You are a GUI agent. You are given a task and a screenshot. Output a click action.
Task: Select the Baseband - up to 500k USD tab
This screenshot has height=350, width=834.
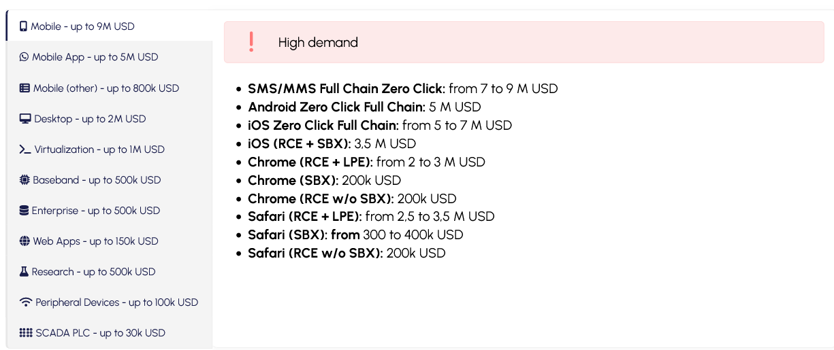tap(97, 180)
